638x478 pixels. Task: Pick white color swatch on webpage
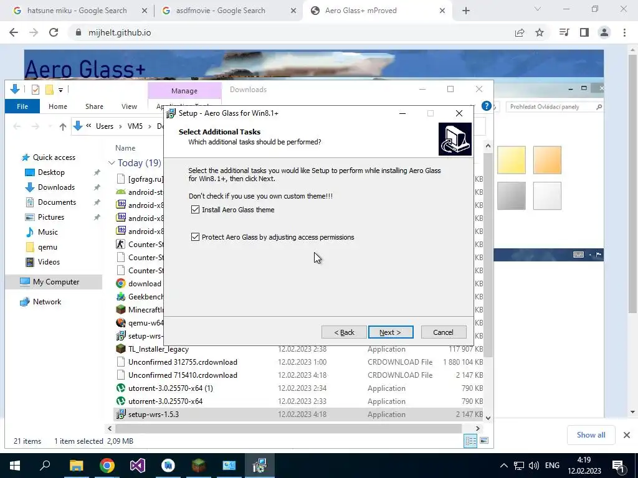pos(547,196)
